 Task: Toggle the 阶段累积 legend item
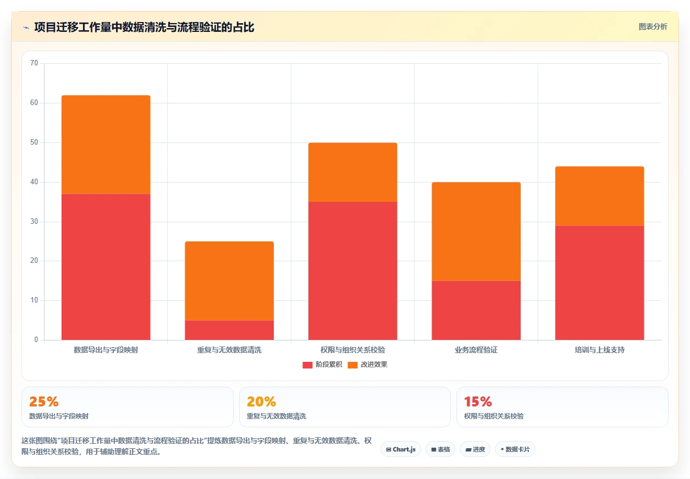click(x=322, y=365)
